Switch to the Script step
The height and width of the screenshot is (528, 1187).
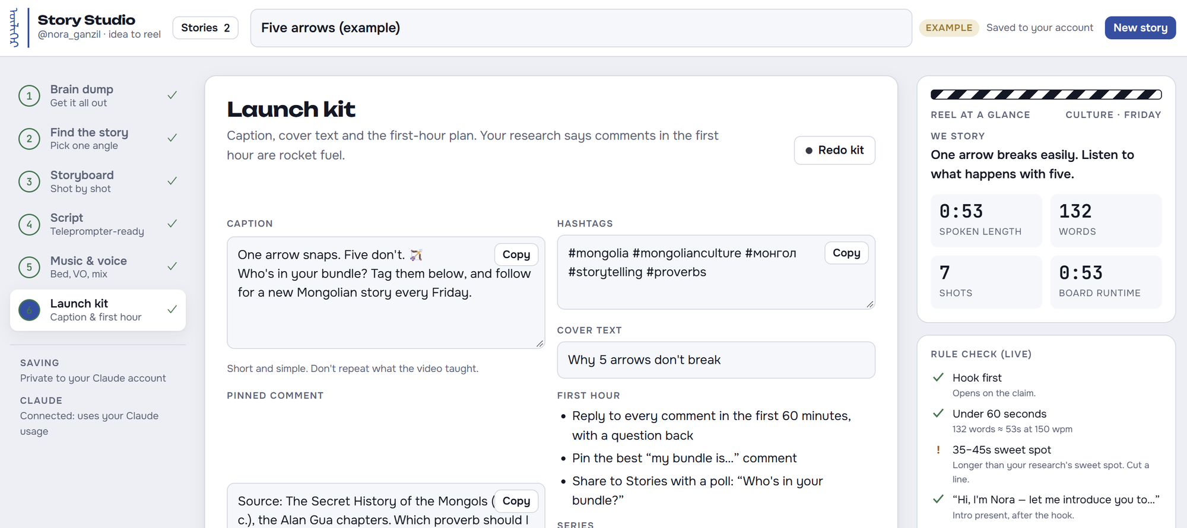click(x=98, y=224)
